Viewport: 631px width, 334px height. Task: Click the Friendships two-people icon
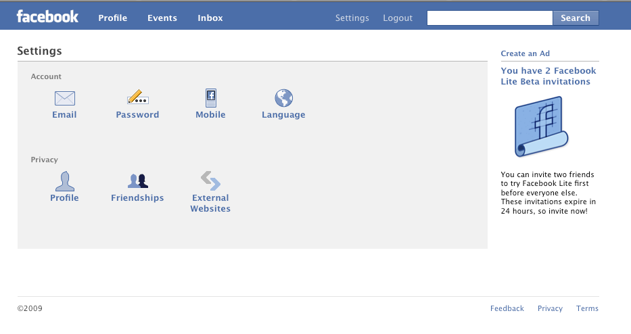click(x=137, y=181)
